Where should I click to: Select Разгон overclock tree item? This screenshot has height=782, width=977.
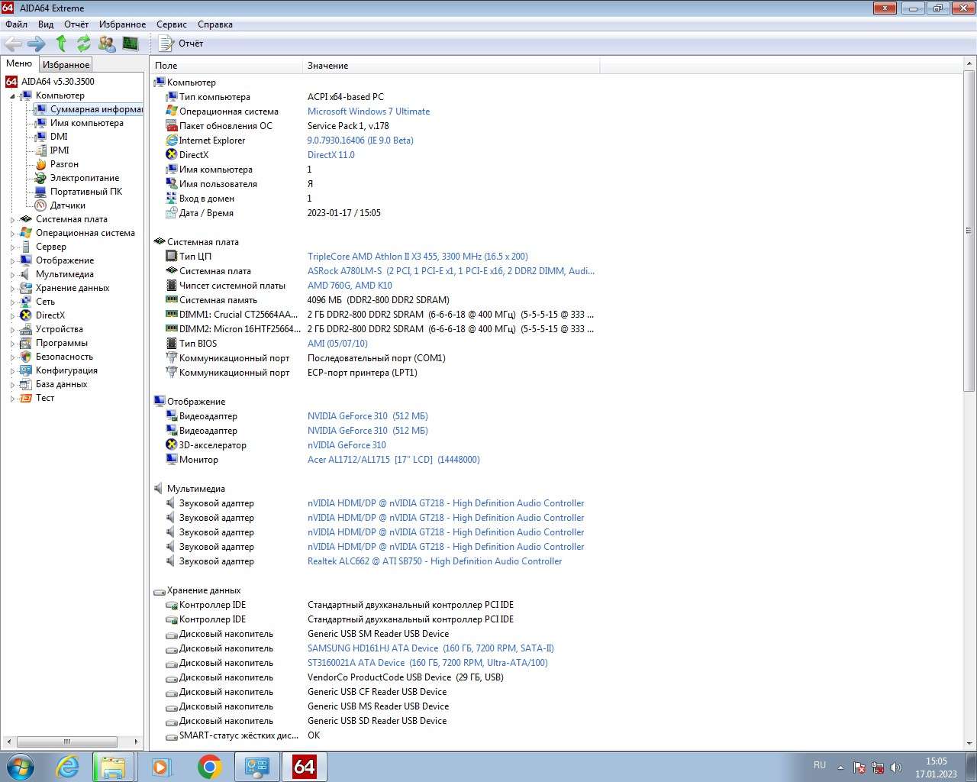pyautogui.click(x=64, y=164)
